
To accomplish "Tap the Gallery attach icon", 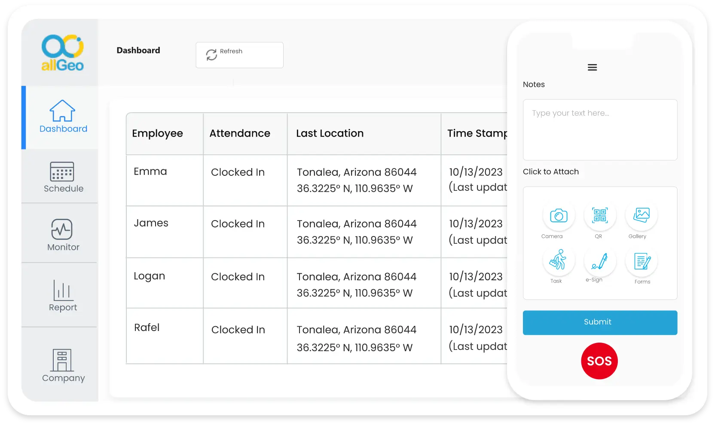I will pos(642,215).
